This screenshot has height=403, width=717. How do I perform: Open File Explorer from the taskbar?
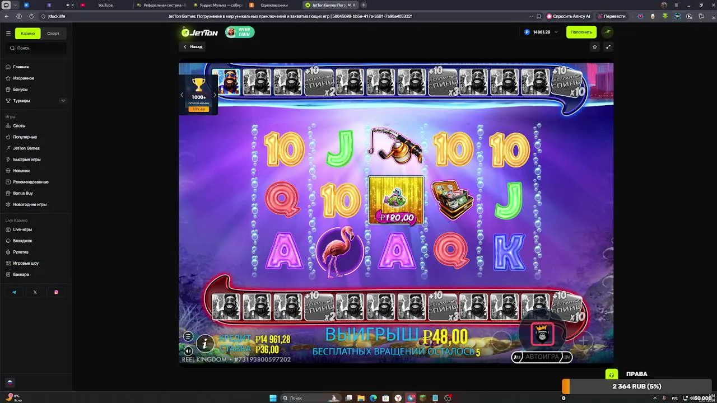361,398
